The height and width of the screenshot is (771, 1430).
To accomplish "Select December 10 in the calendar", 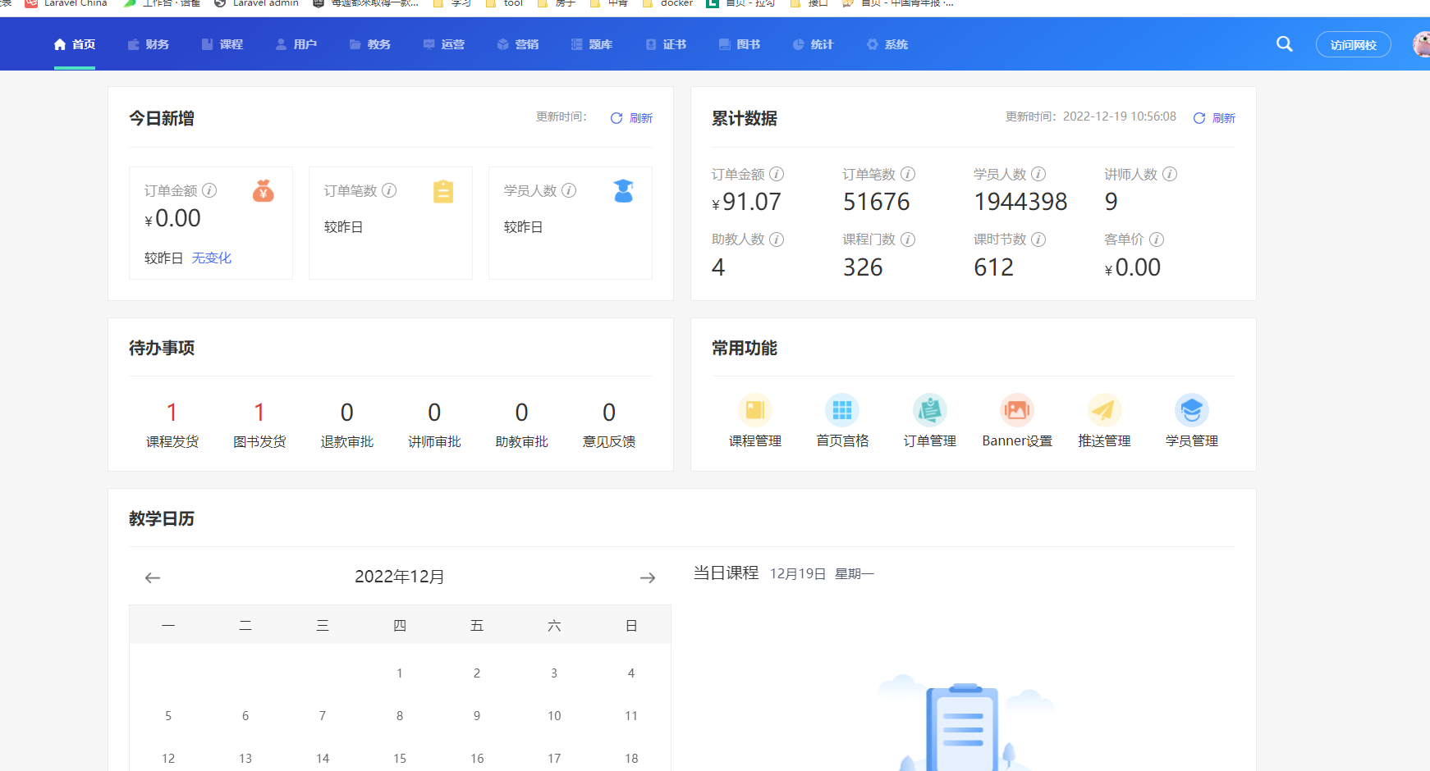I will pyautogui.click(x=554, y=716).
